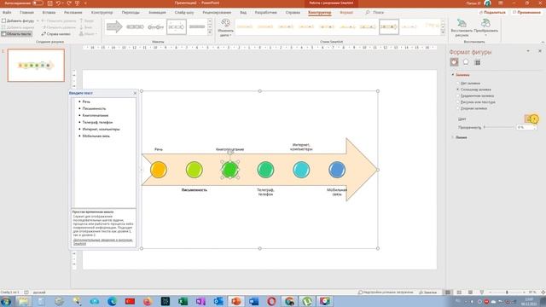
Task: Click the Прозрачность slider
Action: pyautogui.click(x=499, y=127)
